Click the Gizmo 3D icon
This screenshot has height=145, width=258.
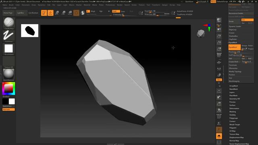tap(76, 13)
